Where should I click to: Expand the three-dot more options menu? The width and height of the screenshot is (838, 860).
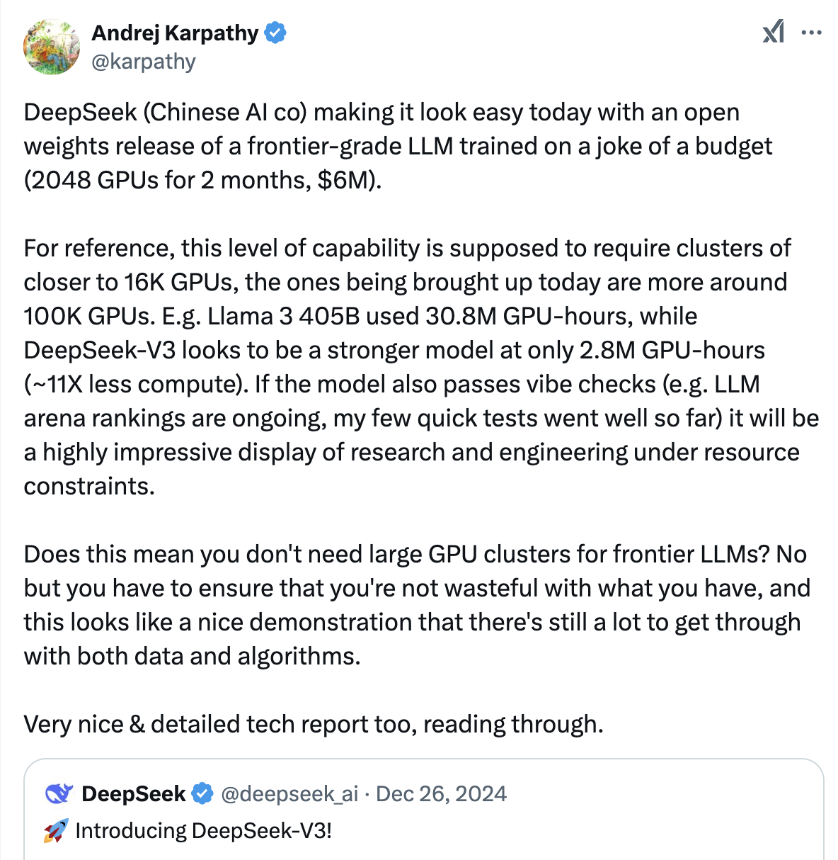(x=811, y=32)
